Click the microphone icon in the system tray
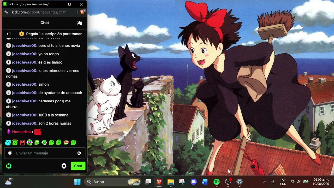 [273, 182]
